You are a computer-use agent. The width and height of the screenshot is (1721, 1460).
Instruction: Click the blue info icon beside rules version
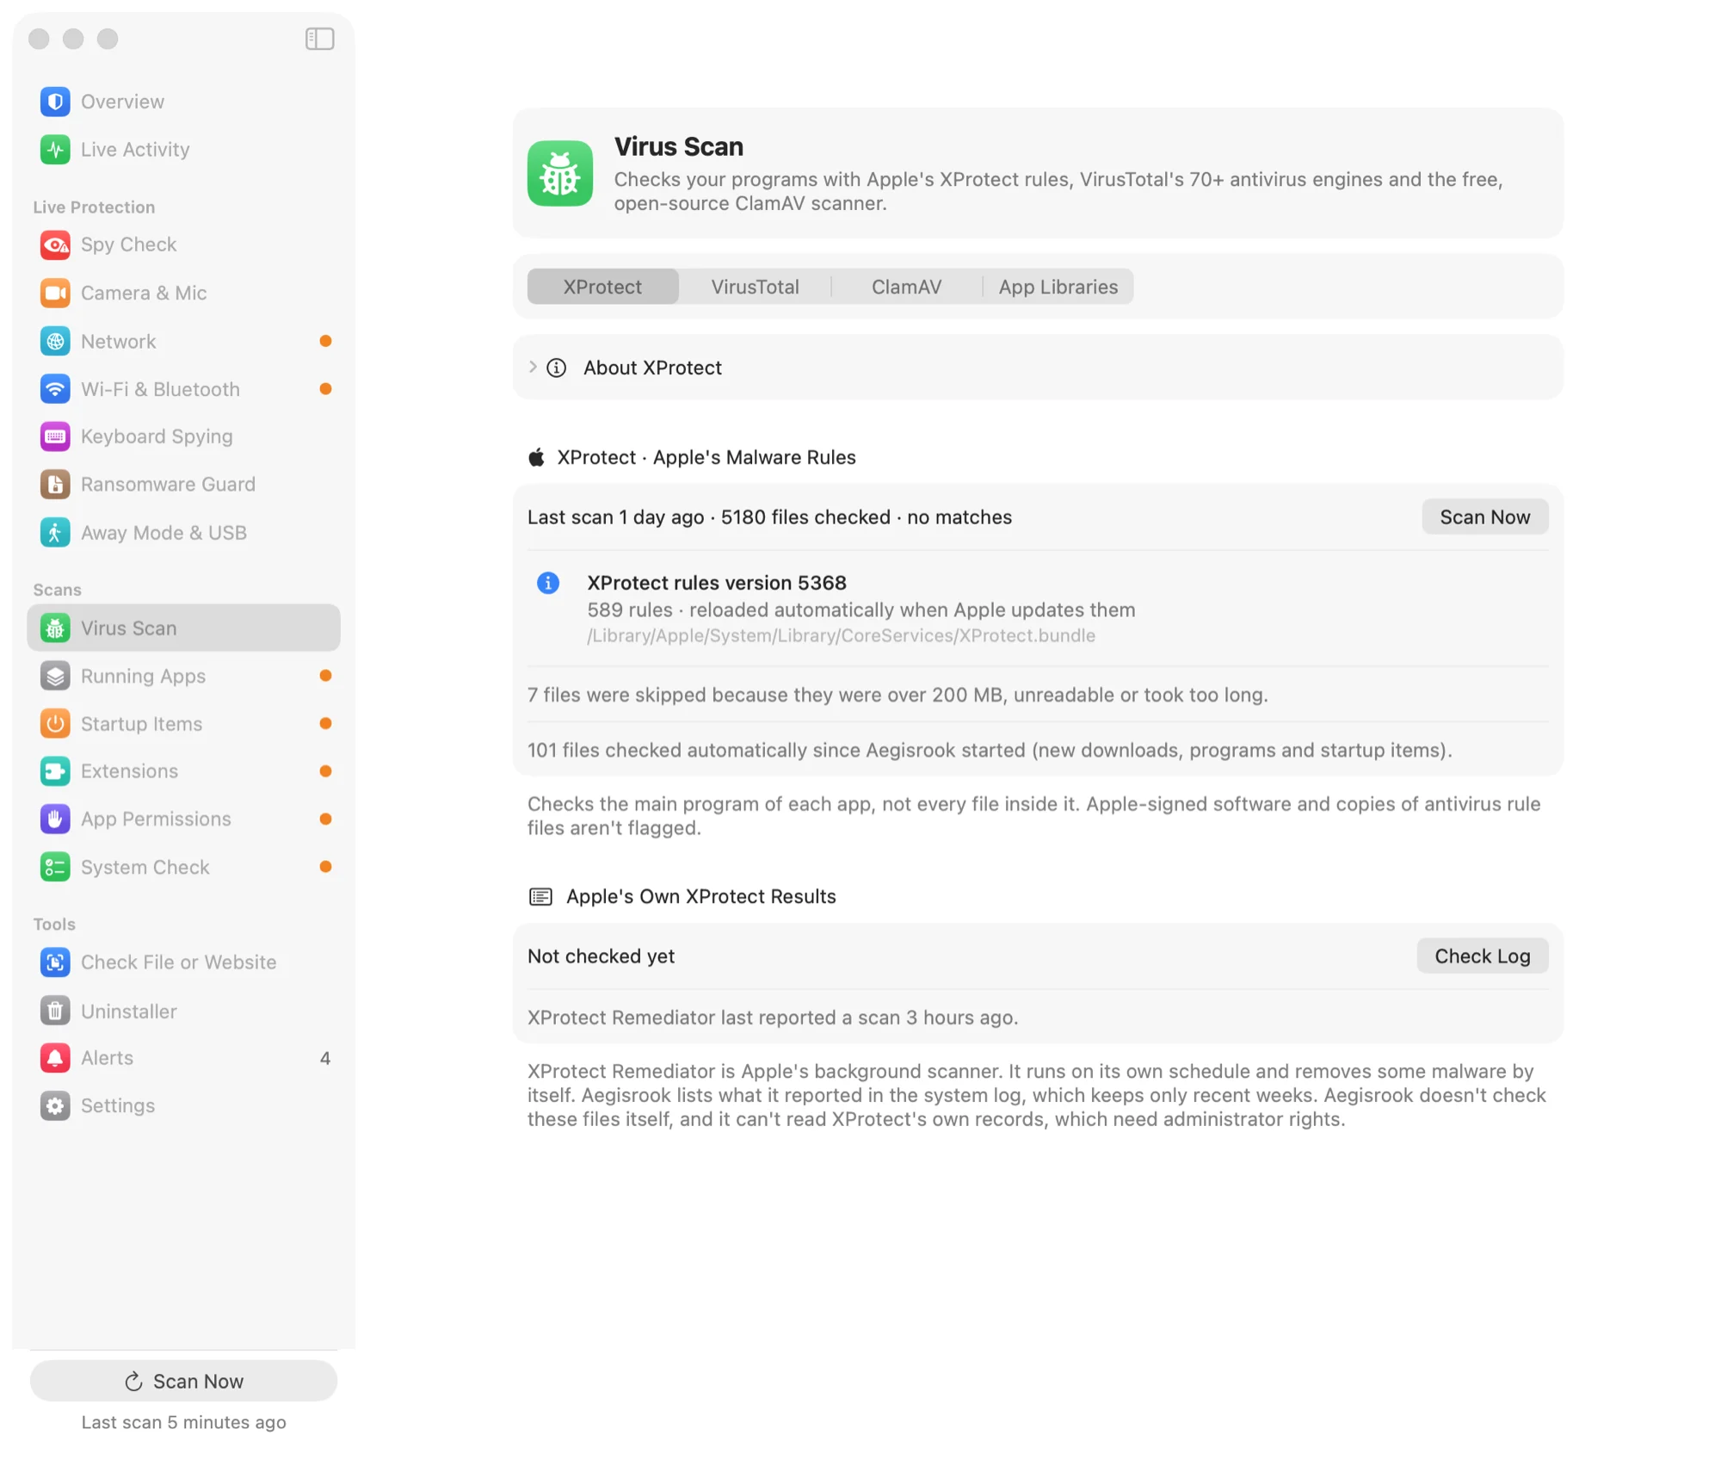(548, 584)
